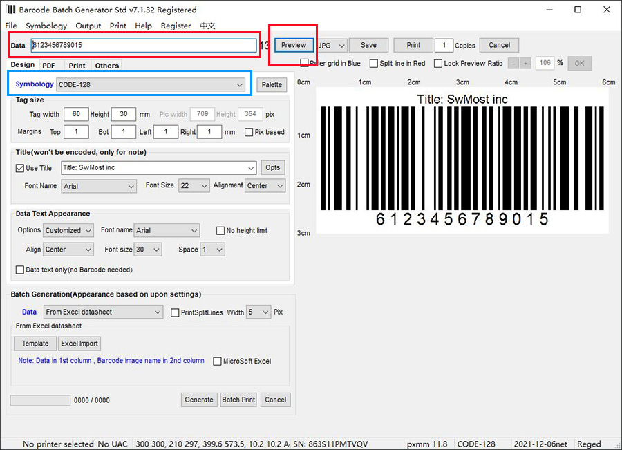Image resolution: width=622 pixels, height=450 pixels.
Task: Open the JPG image format dropdown
Action: click(332, 45)
